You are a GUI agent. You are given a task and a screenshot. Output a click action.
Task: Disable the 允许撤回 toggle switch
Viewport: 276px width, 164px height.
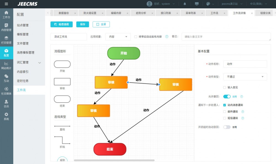pyautogui.click(x=227, y=97)
